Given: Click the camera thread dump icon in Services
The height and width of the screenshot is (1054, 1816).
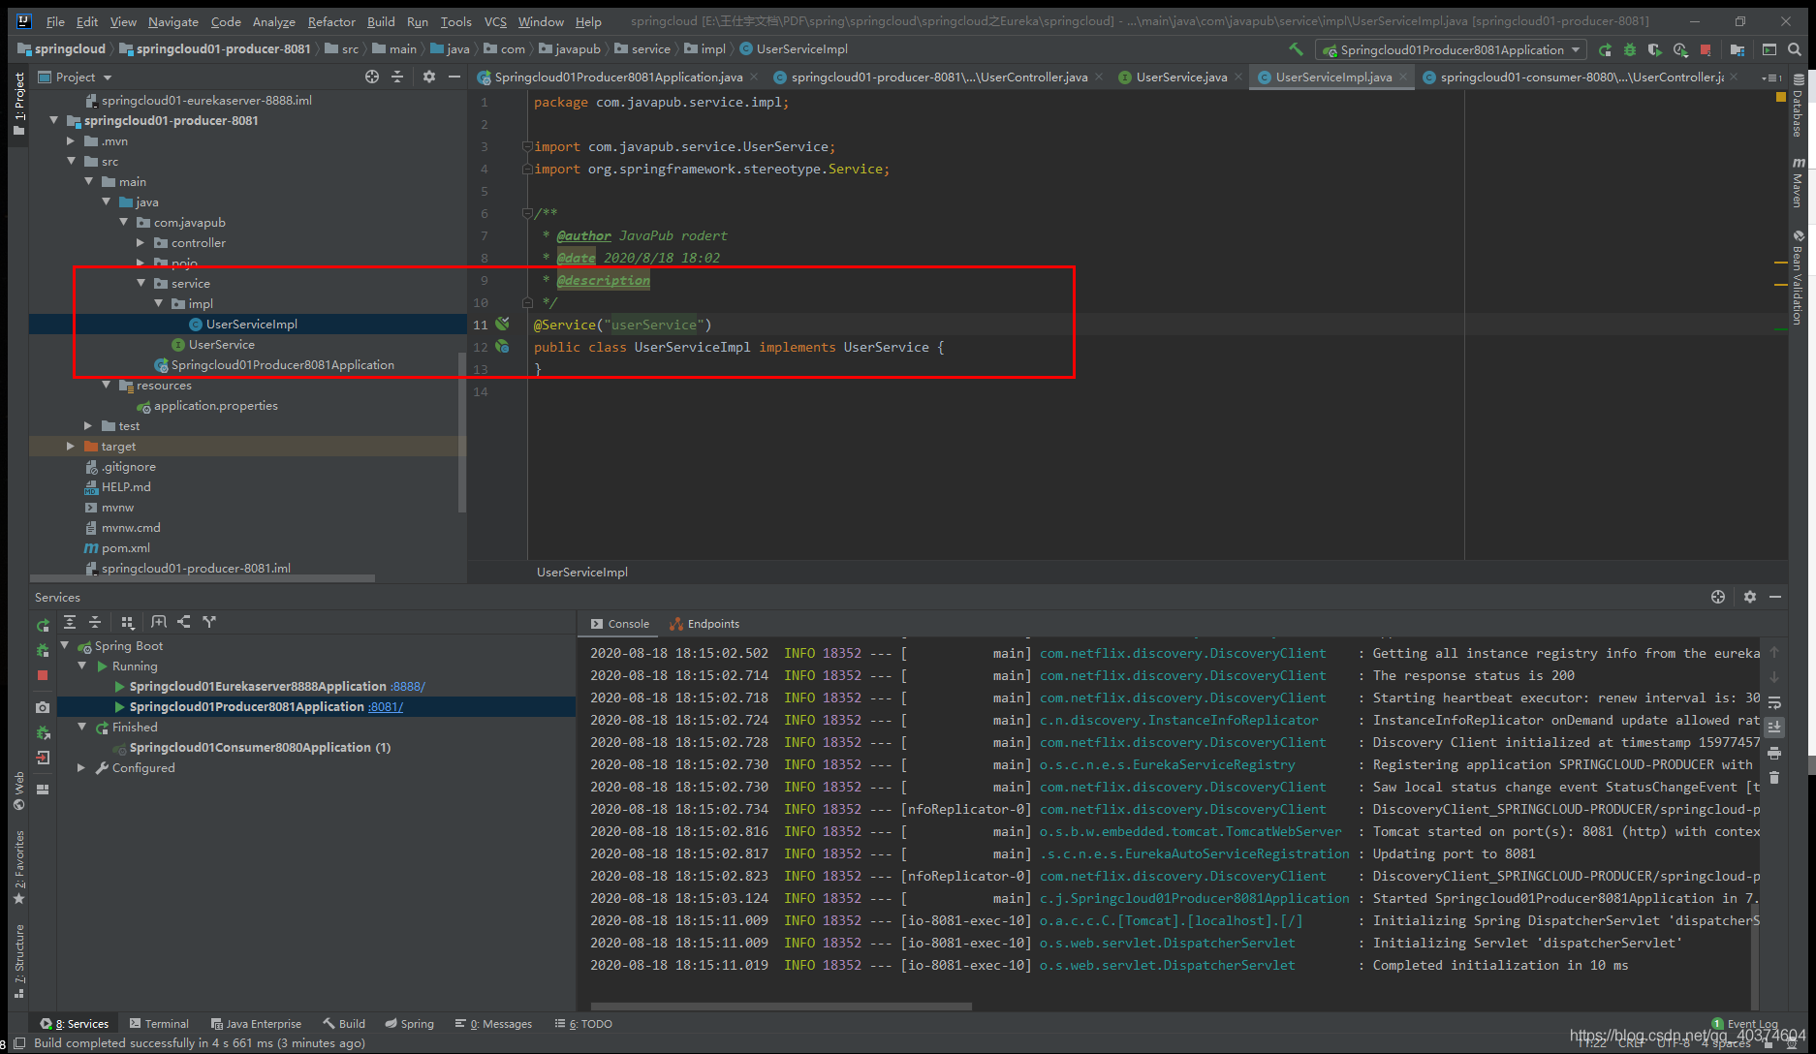Looking at the screenshot, I should (43, 707).
